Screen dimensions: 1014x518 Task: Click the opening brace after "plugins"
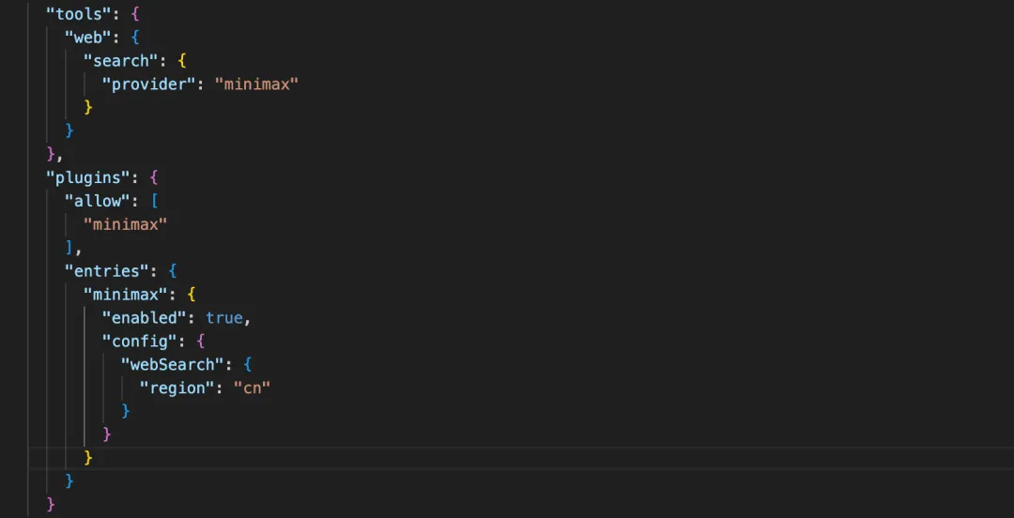coord(154,176)
